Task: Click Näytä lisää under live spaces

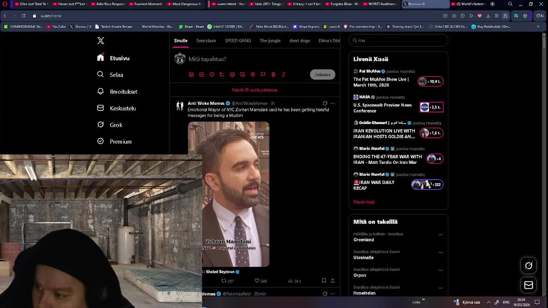Action: 364,202
